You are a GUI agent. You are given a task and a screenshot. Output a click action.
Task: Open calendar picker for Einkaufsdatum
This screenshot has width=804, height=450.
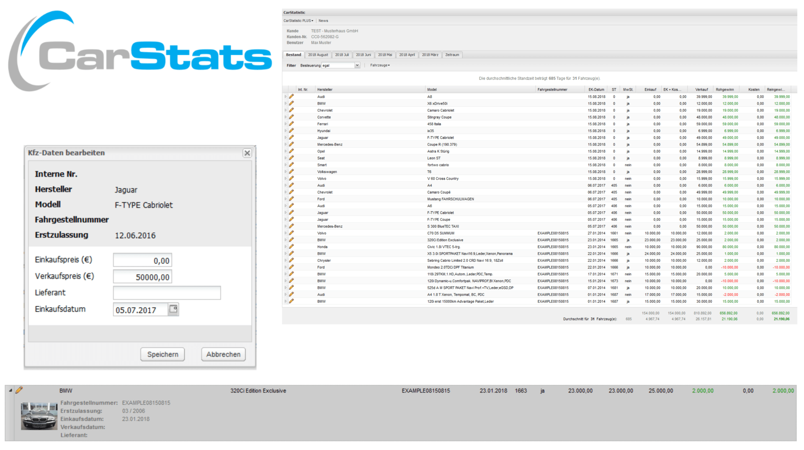[x=173, y=309]
